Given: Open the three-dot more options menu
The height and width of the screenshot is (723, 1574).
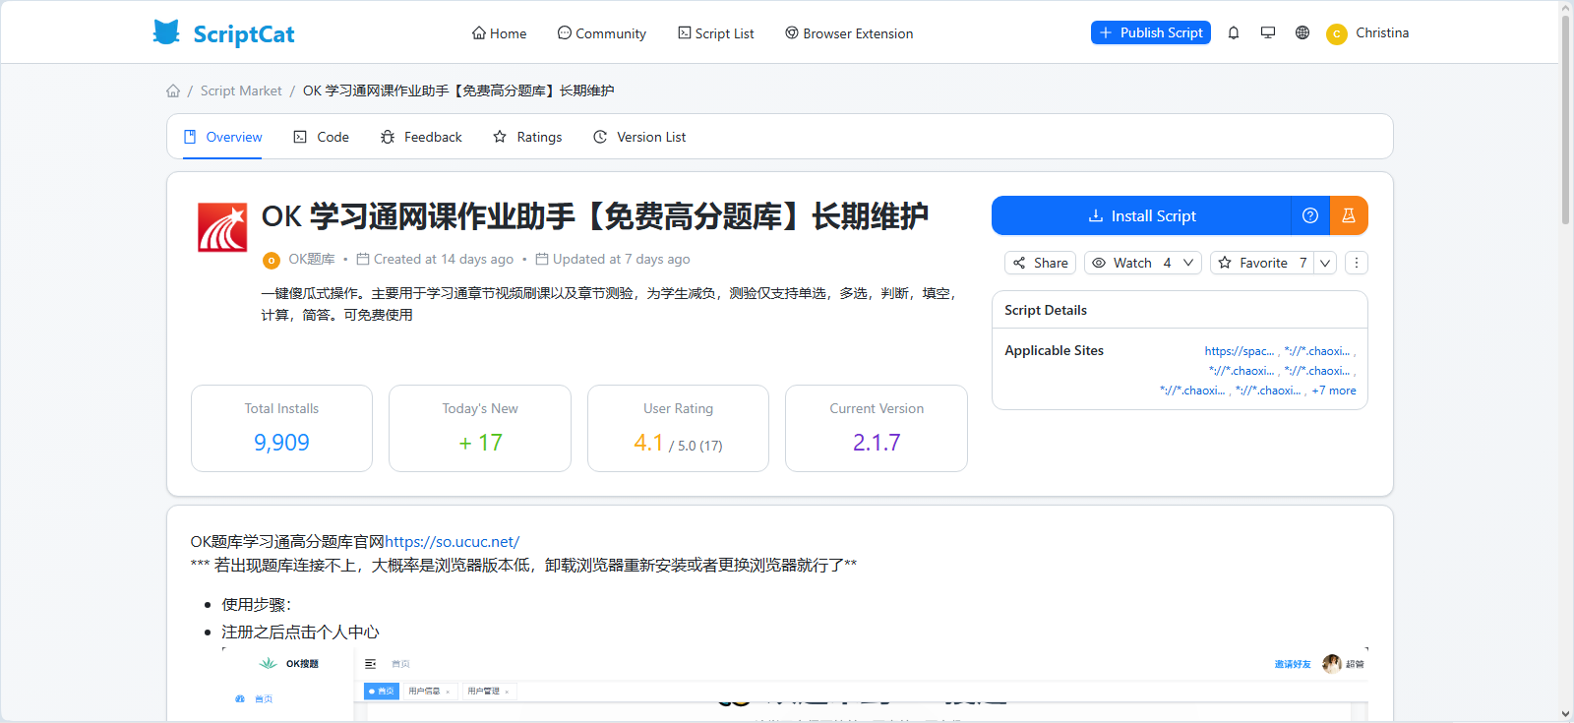Looking at the screenshot, I should pos(1356,263).
